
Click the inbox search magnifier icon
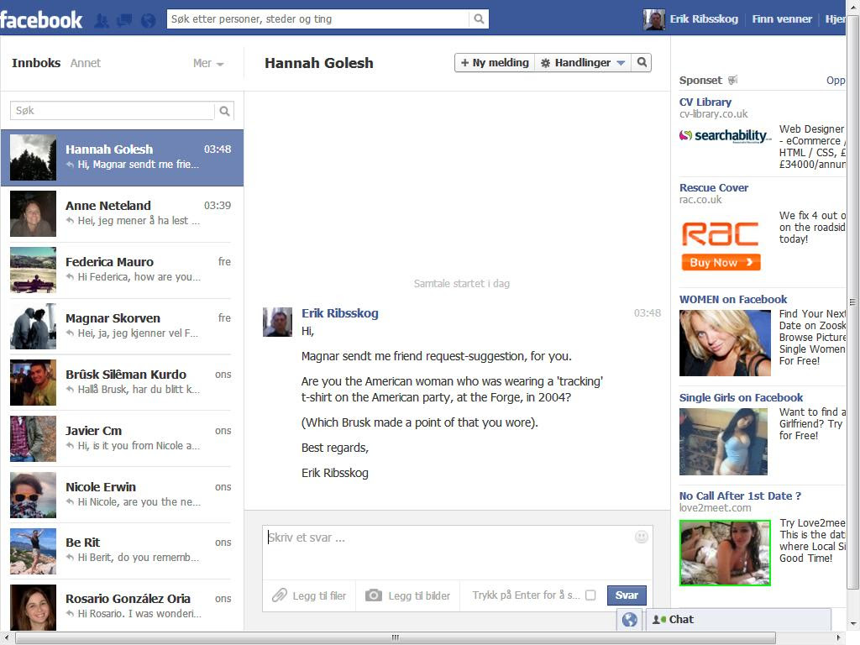(x=224, y=111)
